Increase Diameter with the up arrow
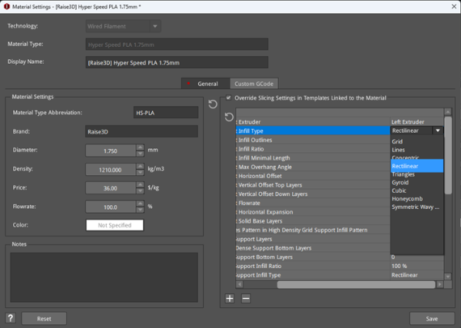Image resolution: width=461 pixels, height=328 pixels. tap(139, 147)
